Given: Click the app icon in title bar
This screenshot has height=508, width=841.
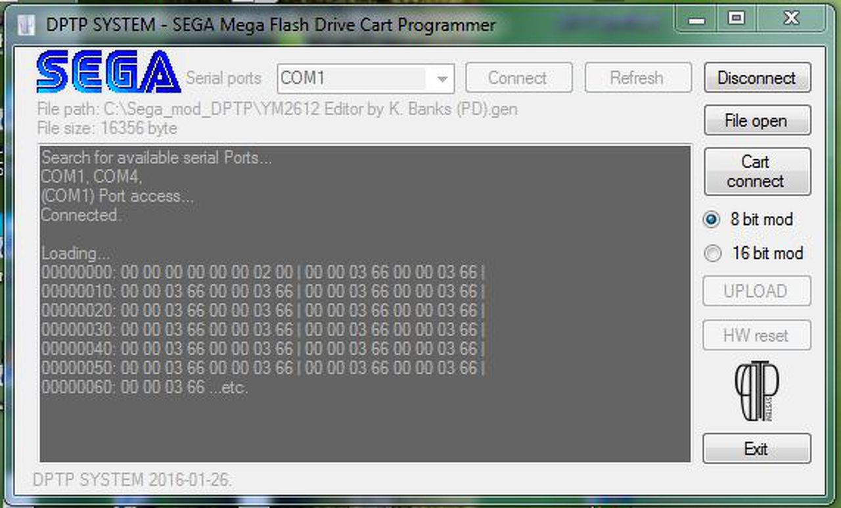Looking at the screenshot, I should (x=26, y=26).
